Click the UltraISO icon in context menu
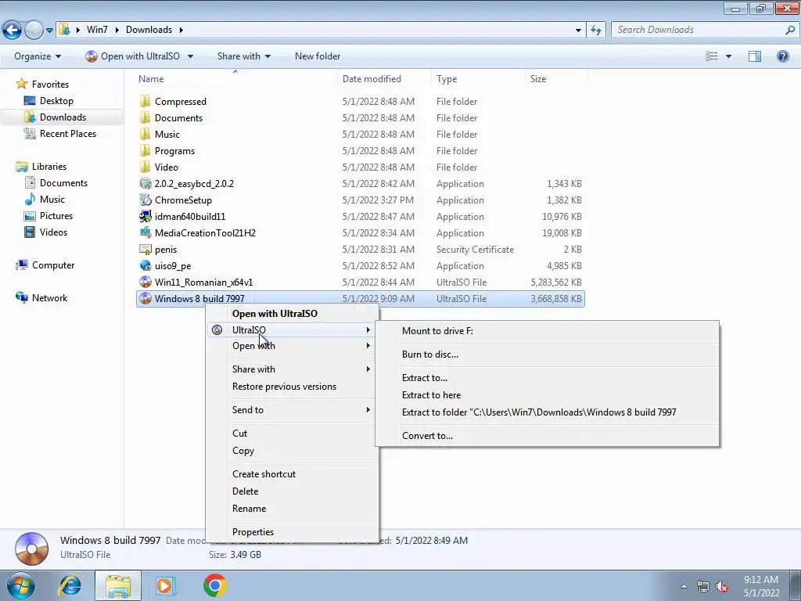The height and width of the screenshot is (601, 801). click(x=217, y=330)
